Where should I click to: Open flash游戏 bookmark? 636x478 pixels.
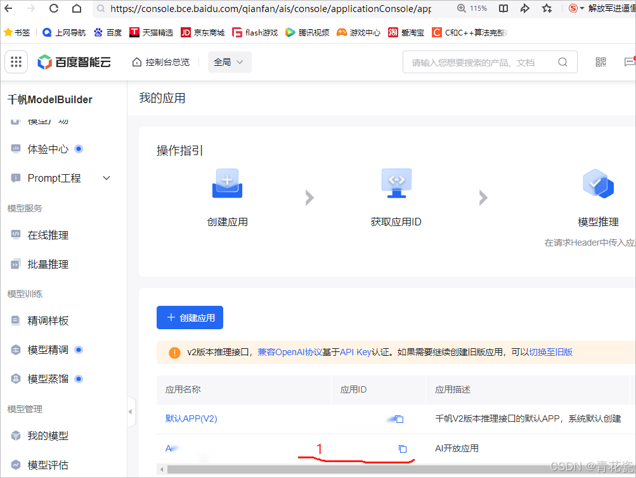(255, 32)
